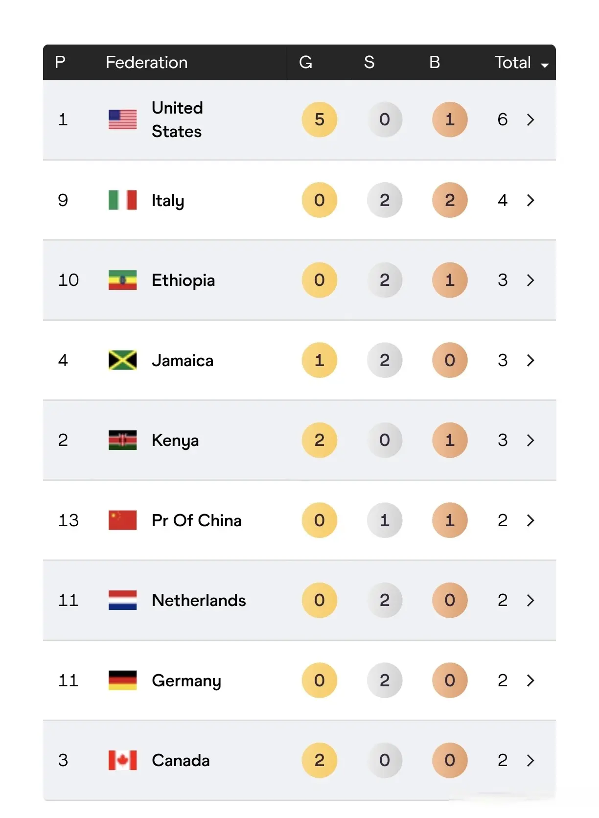Image resolution: width=599 pixels, height=818 pixels.
Task: Open the Netherlands federation name link
Action: [x=199, y=600]
